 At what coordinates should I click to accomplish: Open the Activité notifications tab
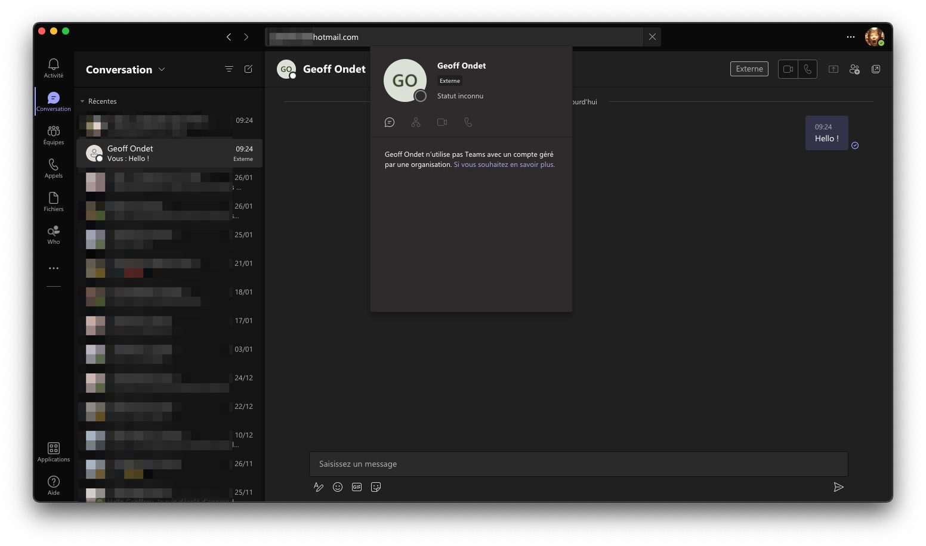(53, 67)
